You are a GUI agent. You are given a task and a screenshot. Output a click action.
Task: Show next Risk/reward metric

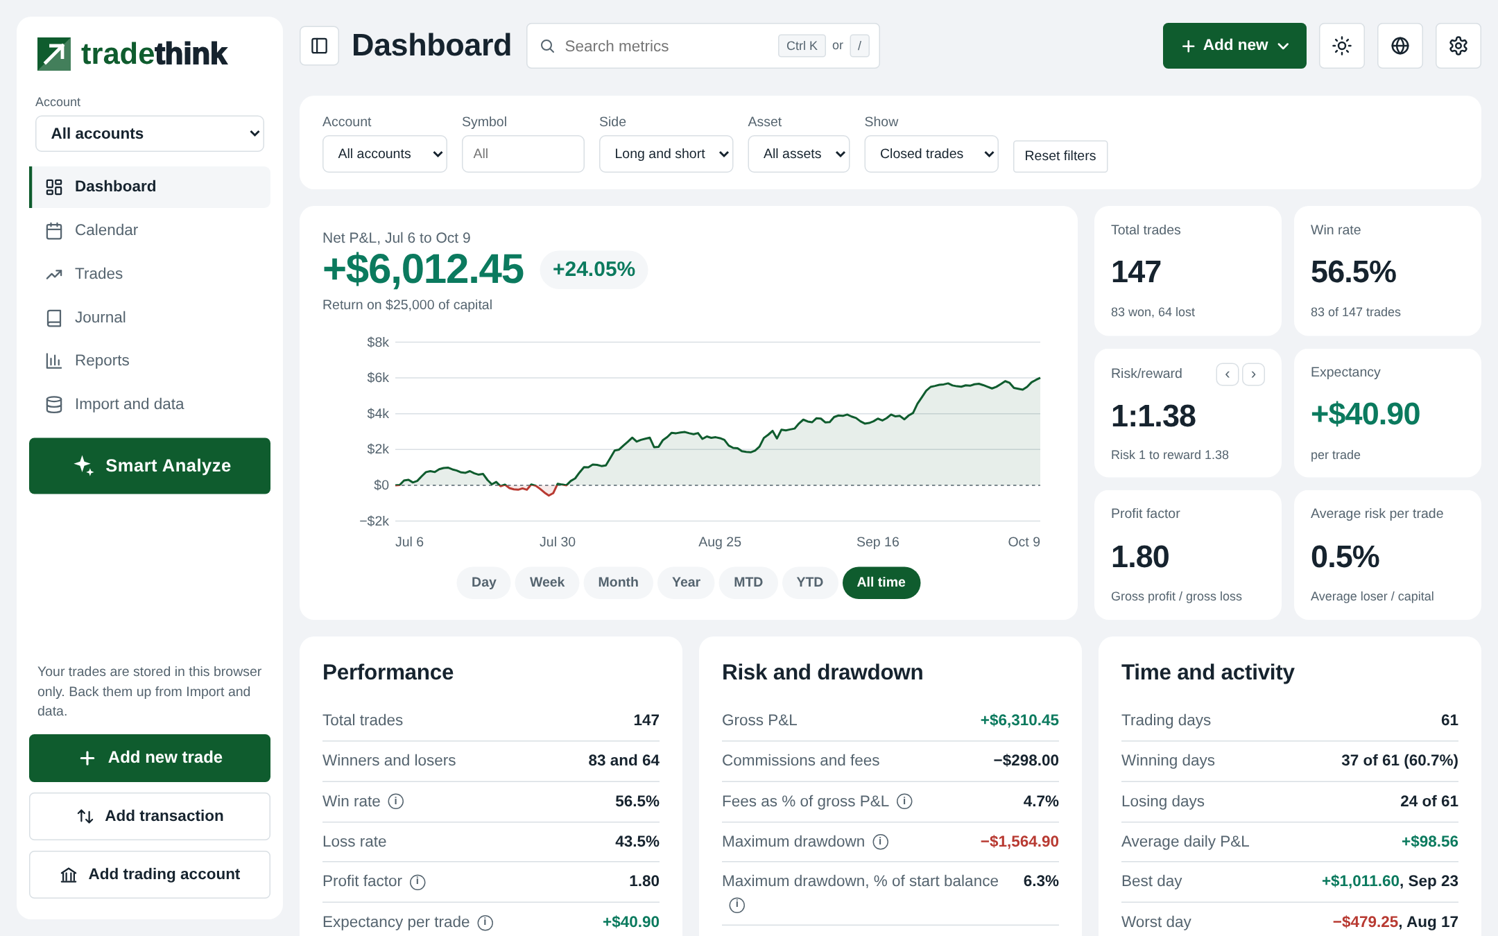[x=1253, y=374]
